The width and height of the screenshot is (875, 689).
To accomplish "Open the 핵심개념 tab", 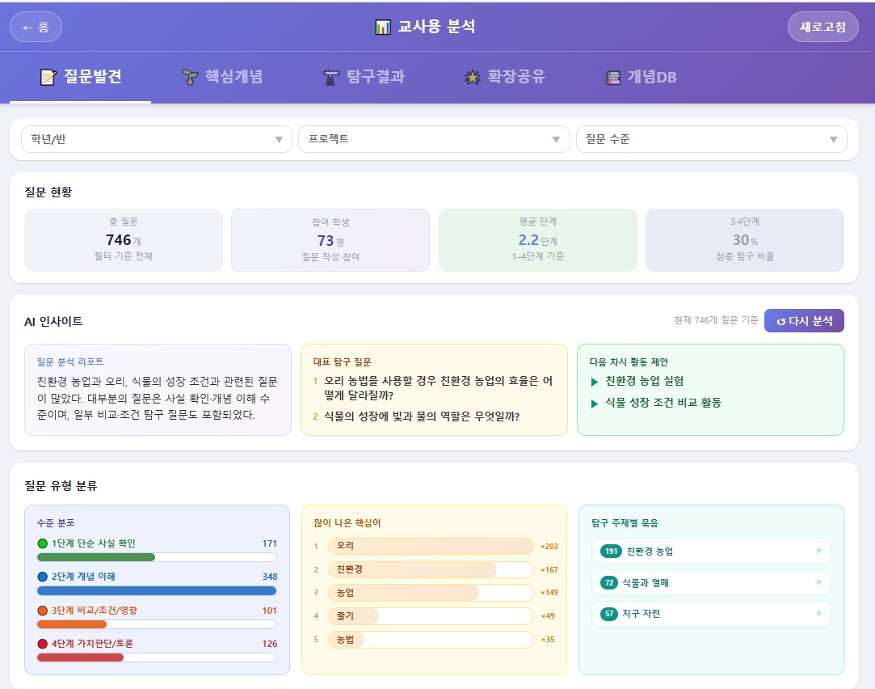I will click(222, 77).
